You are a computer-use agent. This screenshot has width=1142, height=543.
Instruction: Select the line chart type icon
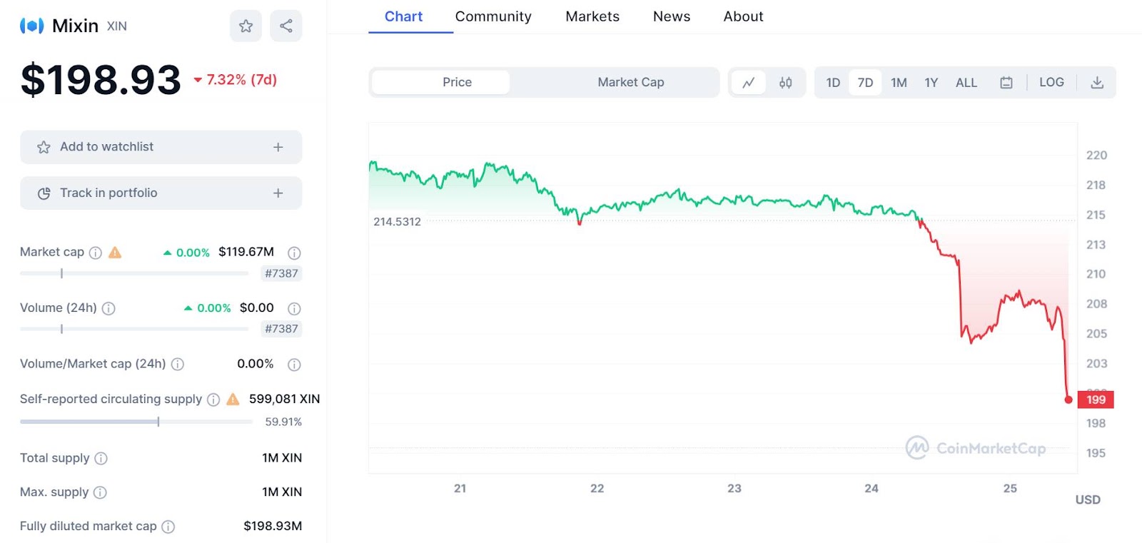click(x=749, y=83)
